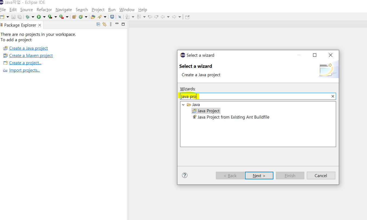
Task: Click the Cancel button
Action: coord(321,176)
